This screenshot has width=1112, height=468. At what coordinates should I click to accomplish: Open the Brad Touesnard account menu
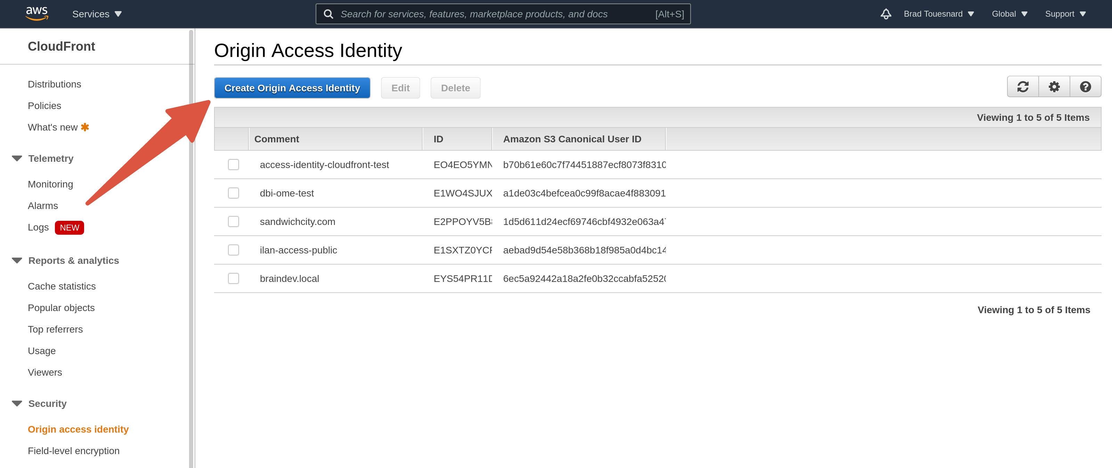coord(939,14)
